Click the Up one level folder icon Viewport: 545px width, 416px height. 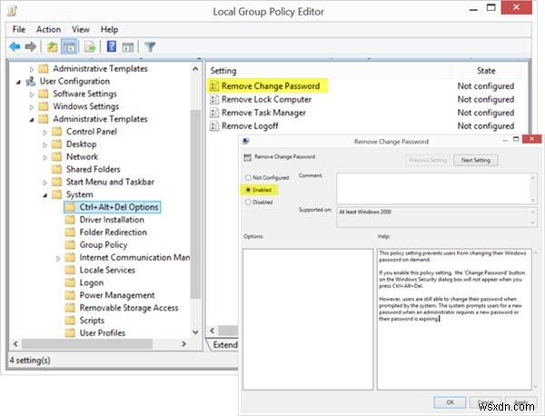point(53,46)
